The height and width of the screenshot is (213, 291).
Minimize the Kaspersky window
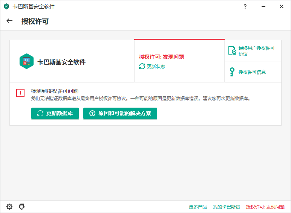tap(263, 6)
